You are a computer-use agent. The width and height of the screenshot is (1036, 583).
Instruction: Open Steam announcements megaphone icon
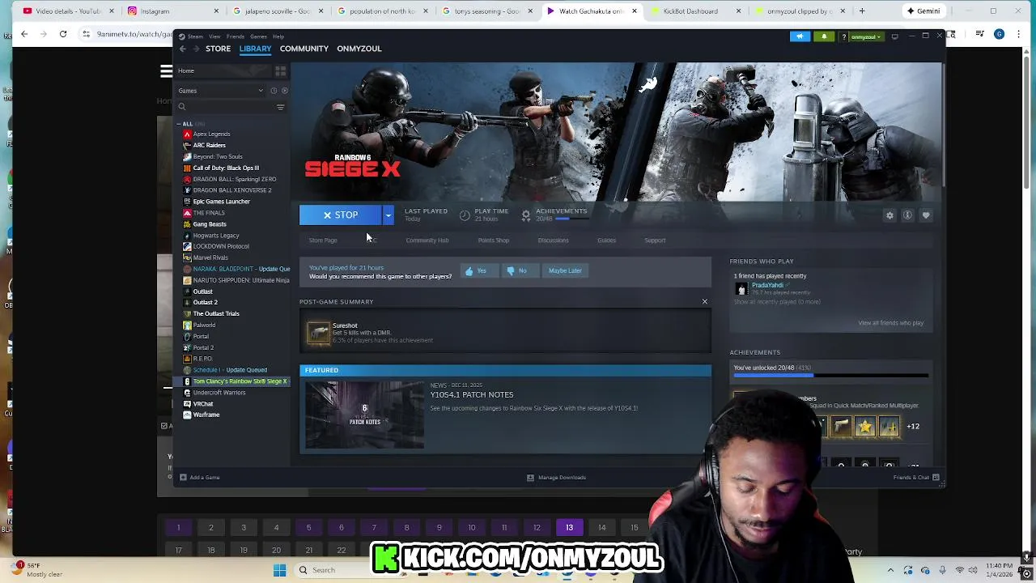tap(800, 36)
